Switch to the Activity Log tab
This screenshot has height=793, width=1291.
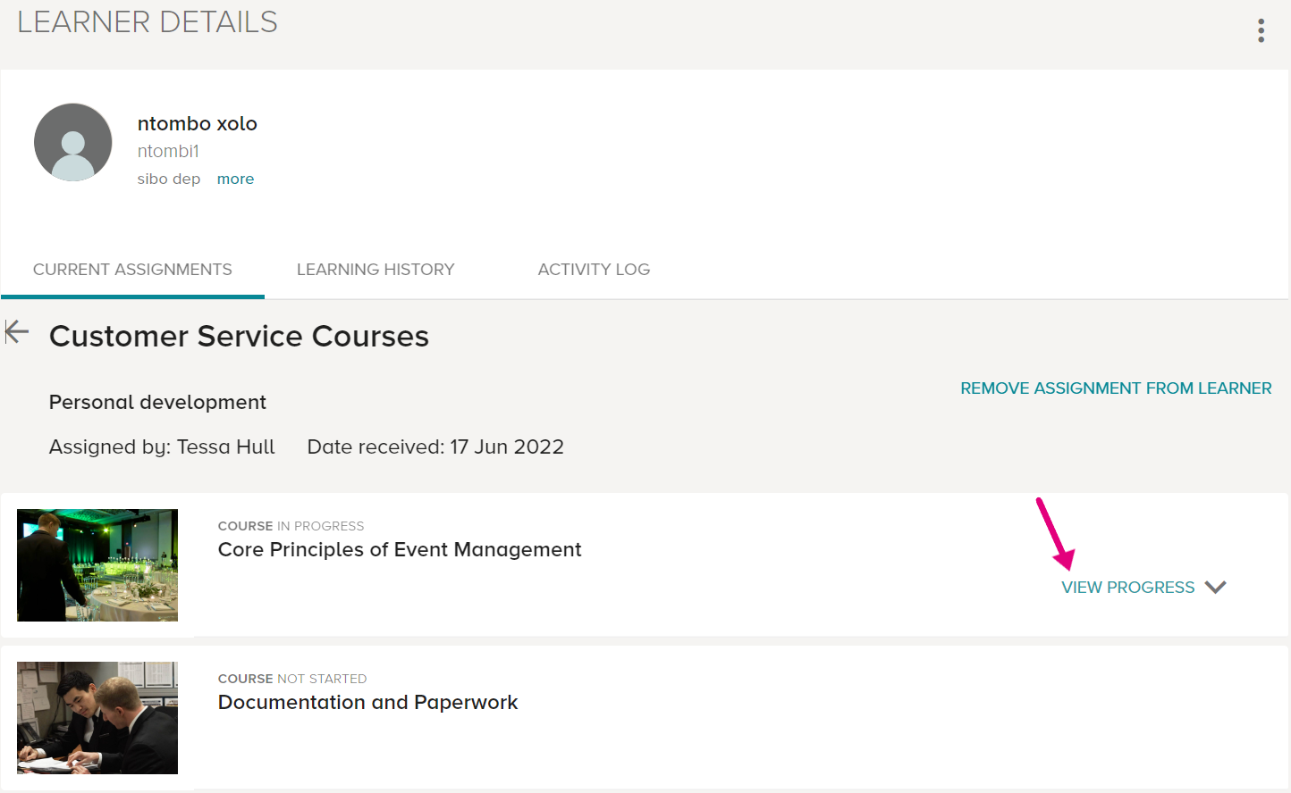(594, 270)
